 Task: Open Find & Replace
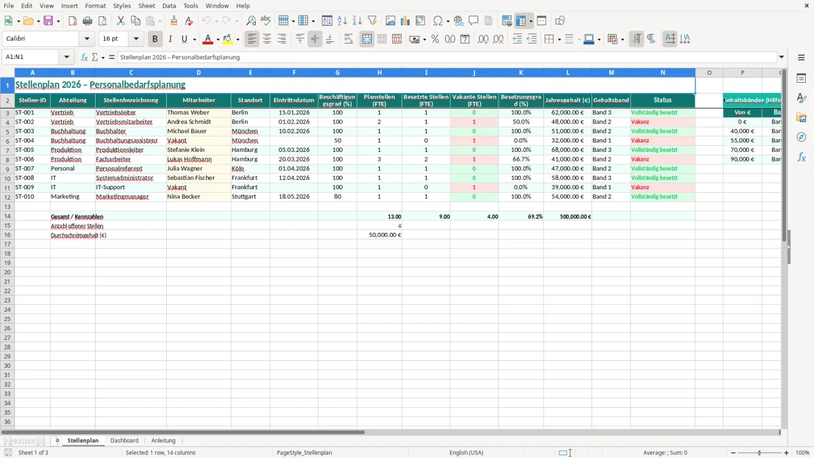coord(251,21)
